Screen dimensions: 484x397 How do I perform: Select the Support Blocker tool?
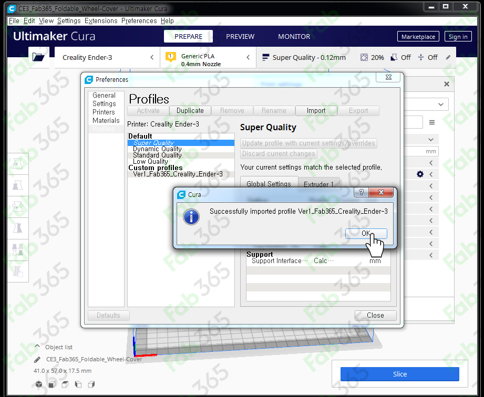click(18, 271)
